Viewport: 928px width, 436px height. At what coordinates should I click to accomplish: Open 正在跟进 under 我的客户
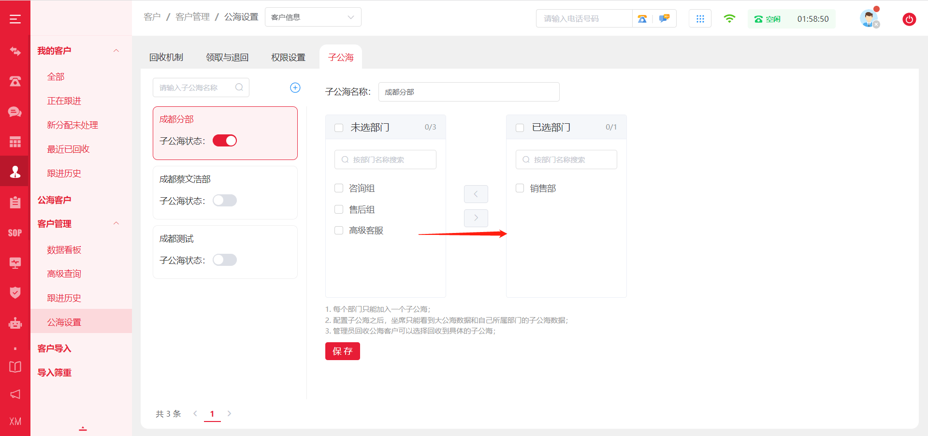click(64, 101)
